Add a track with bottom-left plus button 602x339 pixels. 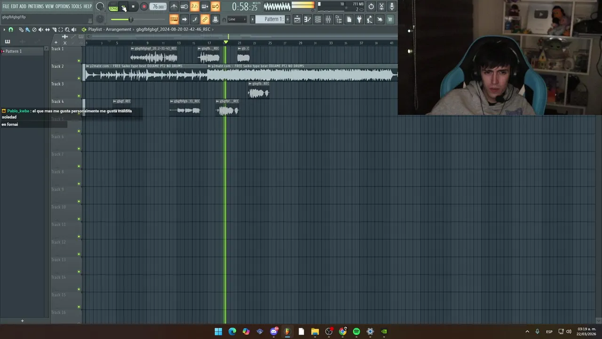[x=22, y=321]
